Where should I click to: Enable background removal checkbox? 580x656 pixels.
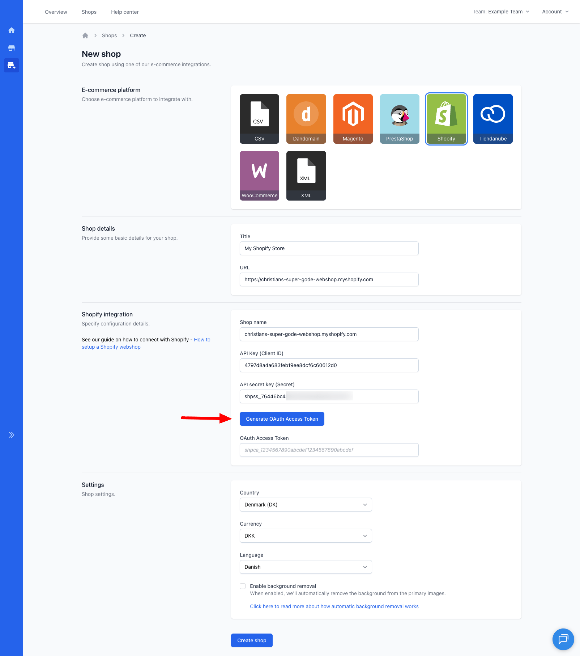click(243, 586)
